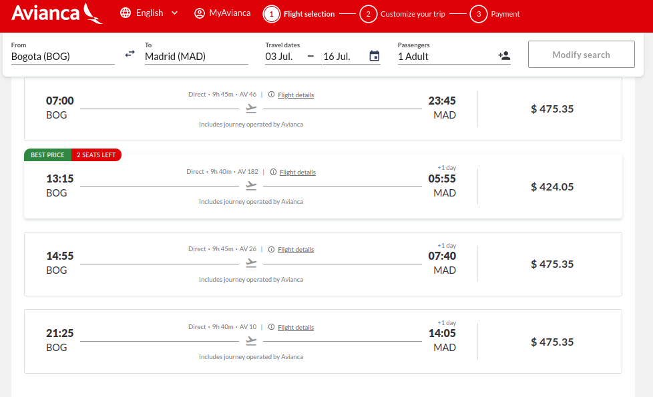Click 'Direct • 9h 40m • AV 182' text
653x397 pixels.
pos(222,172)
